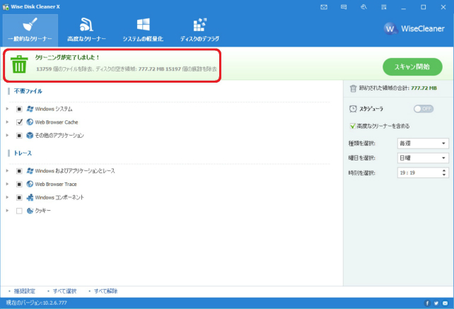Click the スキャン開始 button
The image size is (454, 309).
click(412, 67)
